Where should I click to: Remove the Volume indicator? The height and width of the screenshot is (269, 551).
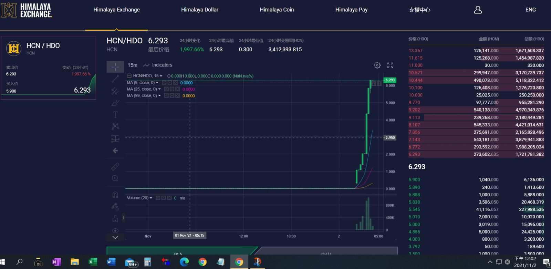click(x=169, y=198)
